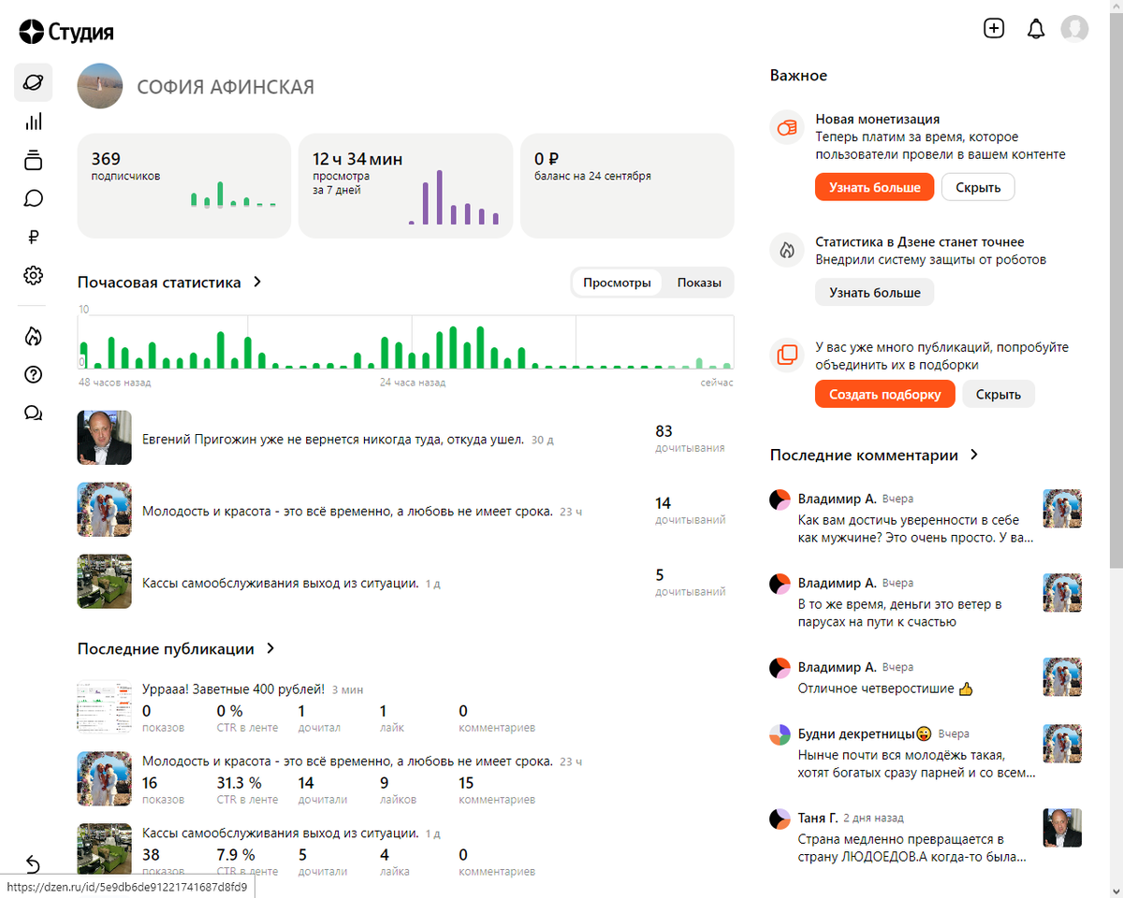Switch hourly chart to Просмотры tab
This screenshot has width=1123, height=898.
coord(617,282)
